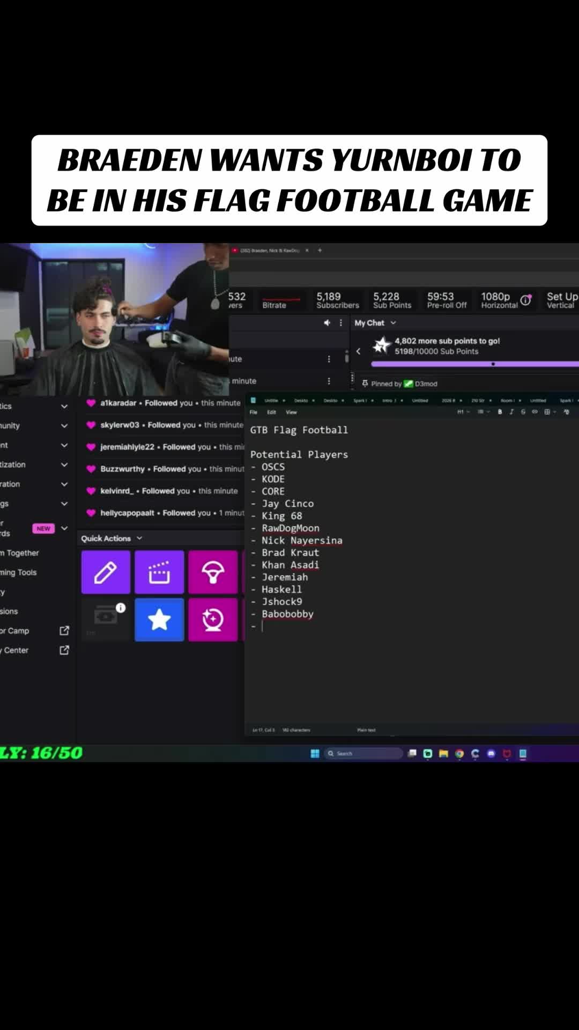579x1030 pixels.
Task: Click the Buzzwurthy followed-you notification
Action: point(165,469)
